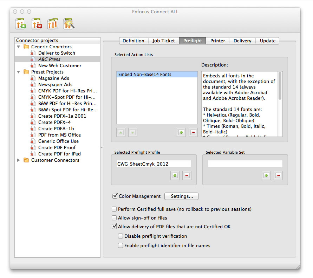Enable Perform Certified full save
The width and height of the screenshot is (313, 278).
pos(114,209)
